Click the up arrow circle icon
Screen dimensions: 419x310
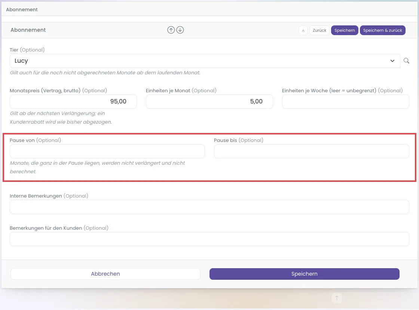(x=171, y=30)
